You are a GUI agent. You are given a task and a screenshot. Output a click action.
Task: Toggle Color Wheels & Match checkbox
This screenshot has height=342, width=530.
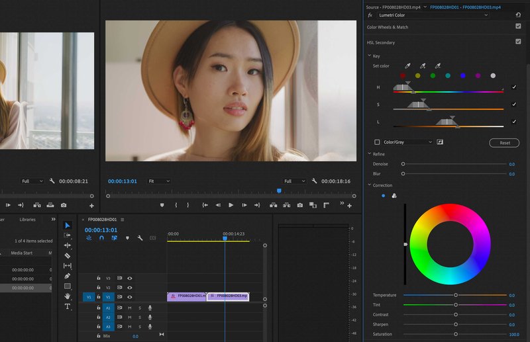coord(518,26)
